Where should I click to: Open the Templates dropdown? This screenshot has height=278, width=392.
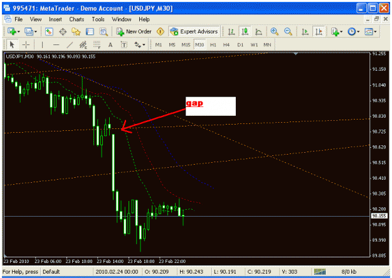[x=371, y=31]
